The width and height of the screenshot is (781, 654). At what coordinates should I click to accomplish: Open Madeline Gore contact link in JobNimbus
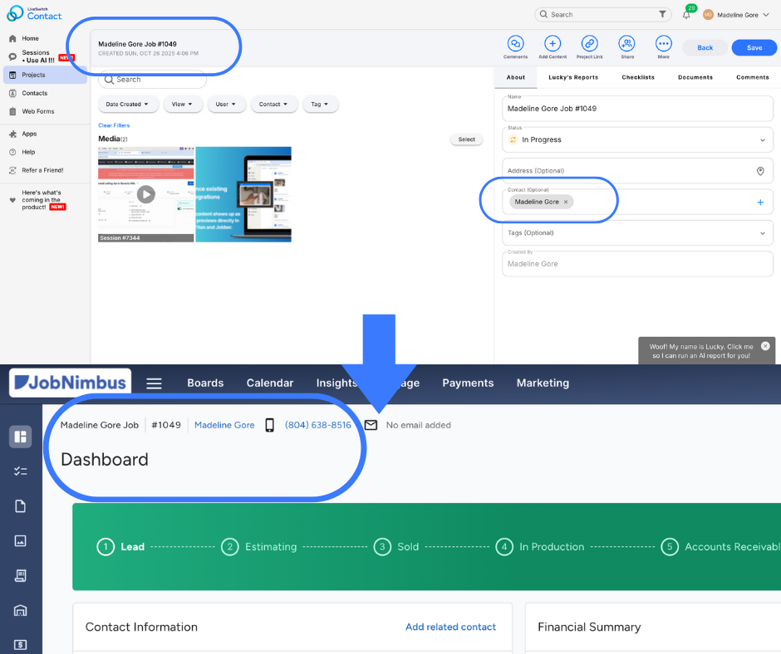pyautogui.click(x=224, y=425)
